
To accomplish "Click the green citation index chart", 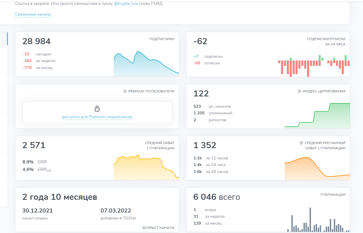I will (x=317, y=115).
